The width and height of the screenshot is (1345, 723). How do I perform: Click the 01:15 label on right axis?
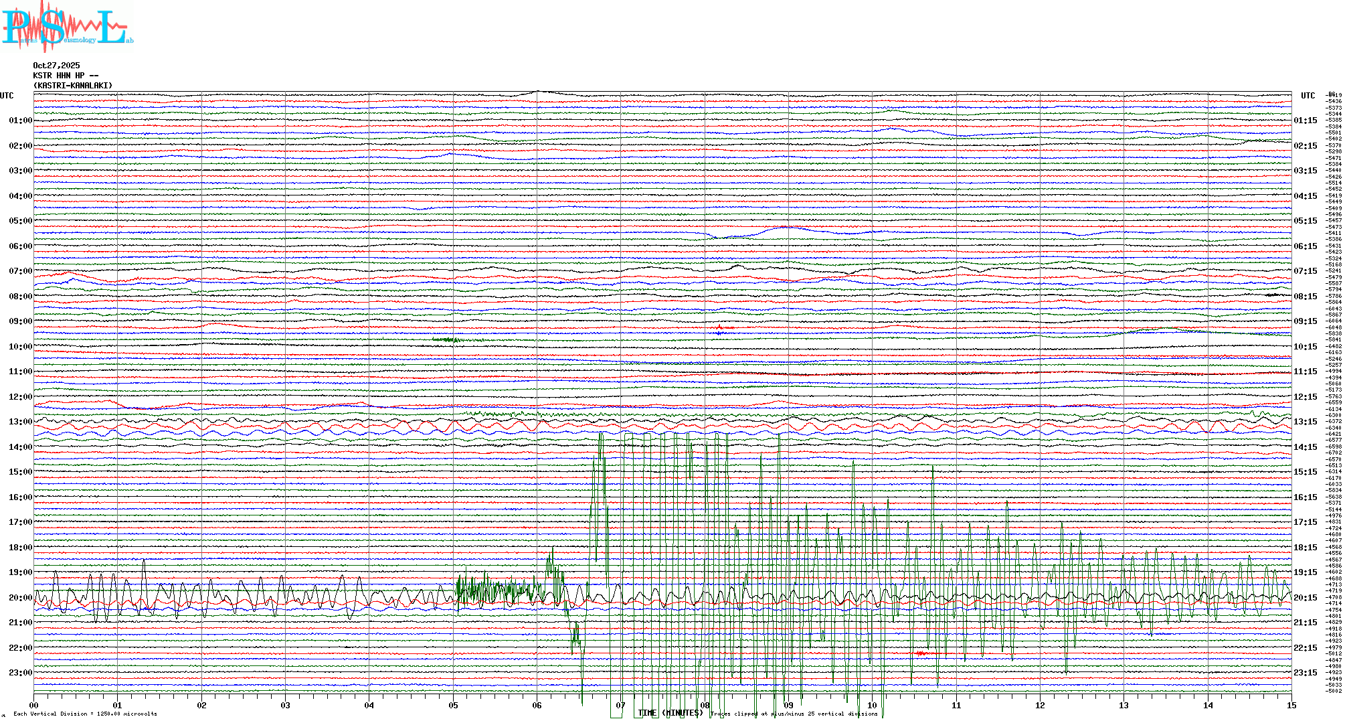click(1305, 120)
